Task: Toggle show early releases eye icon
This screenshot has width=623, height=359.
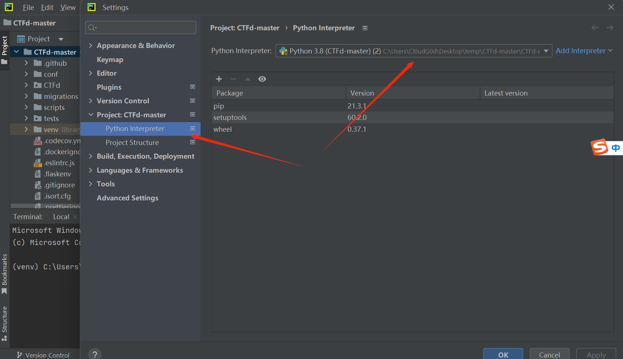Action: pos(262,79)
